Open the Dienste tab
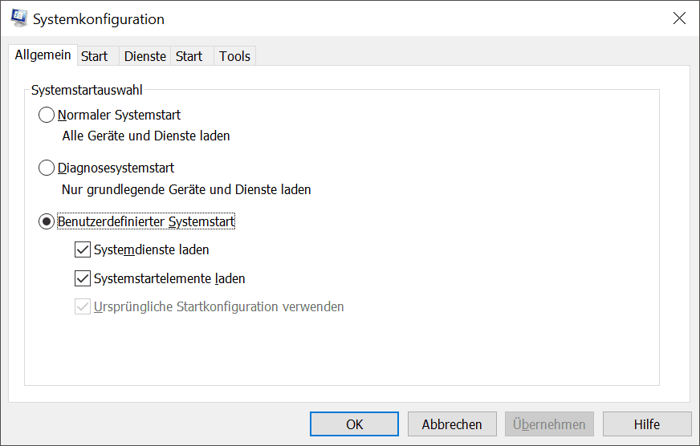Screen dimensions: 700x446 [145, 56]
